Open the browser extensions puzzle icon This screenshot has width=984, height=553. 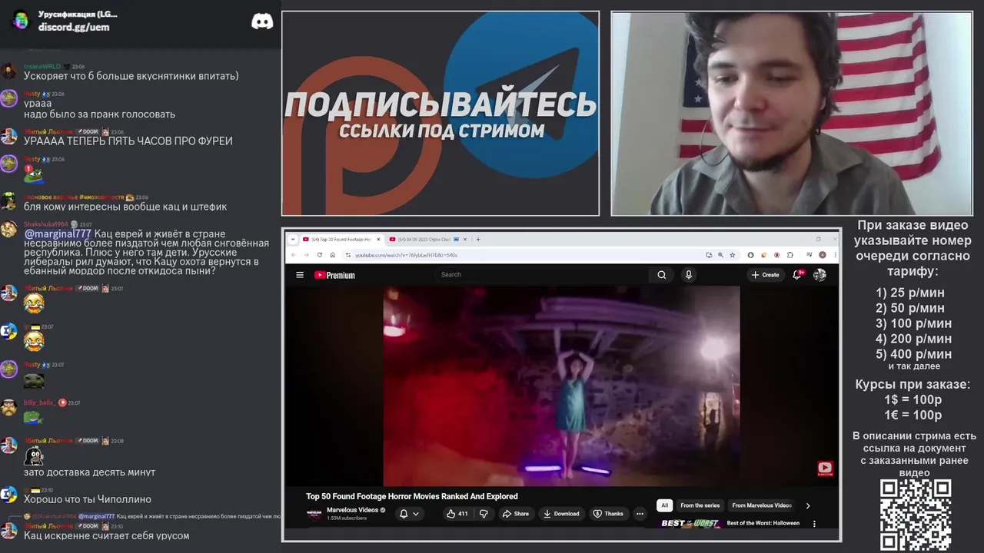[x=790, y=255]
